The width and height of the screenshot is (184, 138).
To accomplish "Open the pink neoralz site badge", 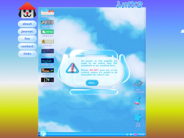I will pos(47,13).
